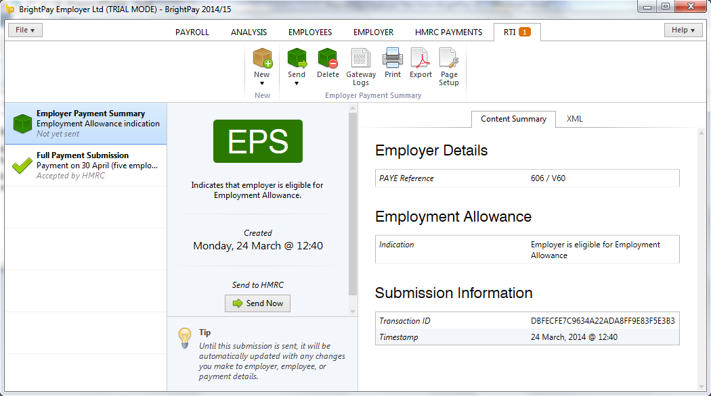Click 'Accepted by HMRC' status text
The image size is (711, 396).
[70, 176]
